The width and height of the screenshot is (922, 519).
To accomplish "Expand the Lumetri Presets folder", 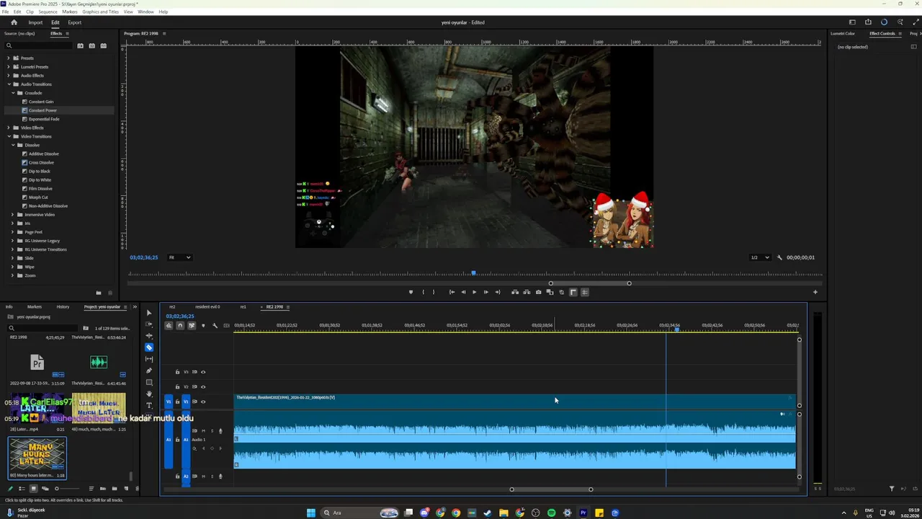I will [x=9, y=67].
